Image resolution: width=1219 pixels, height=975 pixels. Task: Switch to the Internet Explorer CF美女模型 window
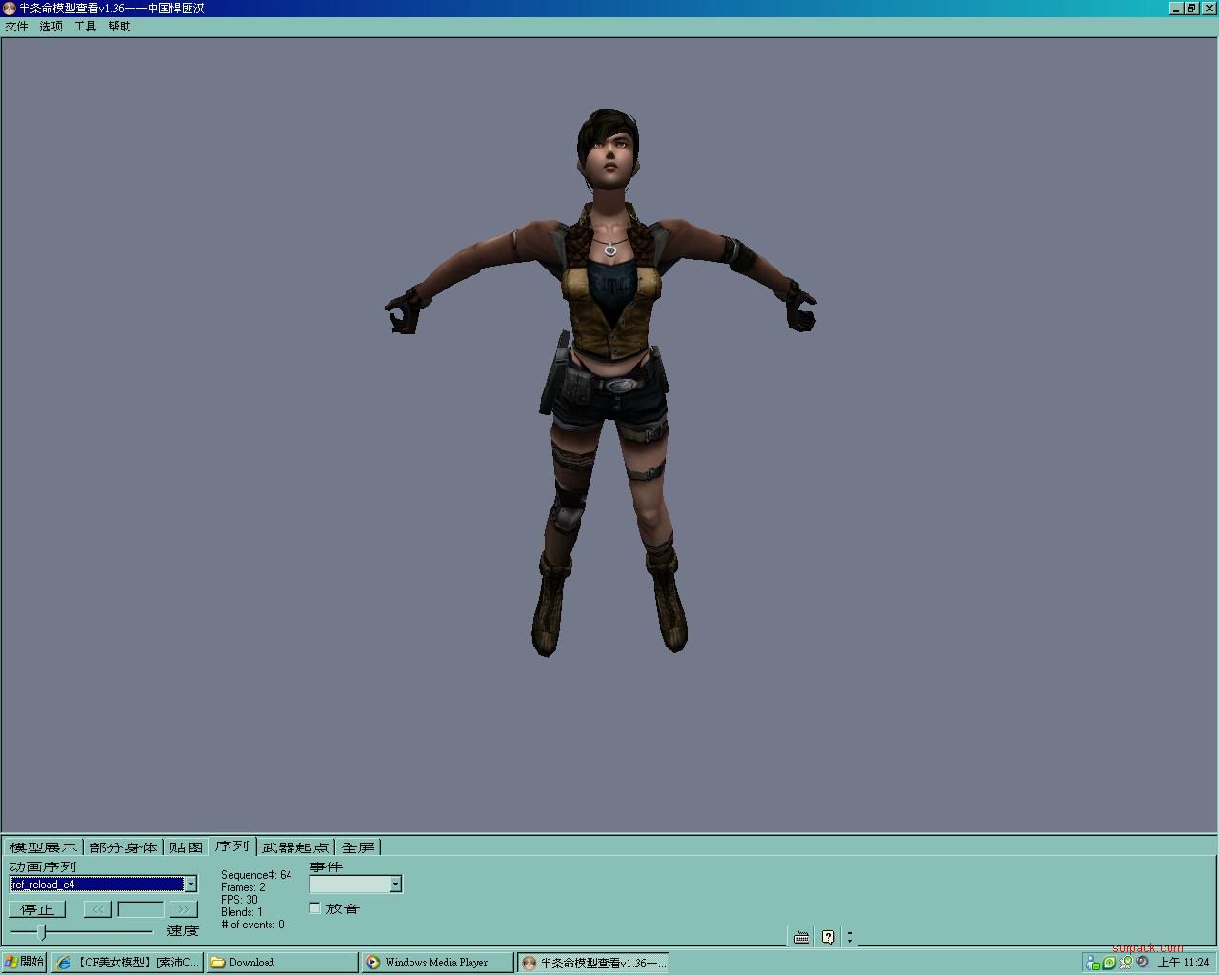click(128, 963)
